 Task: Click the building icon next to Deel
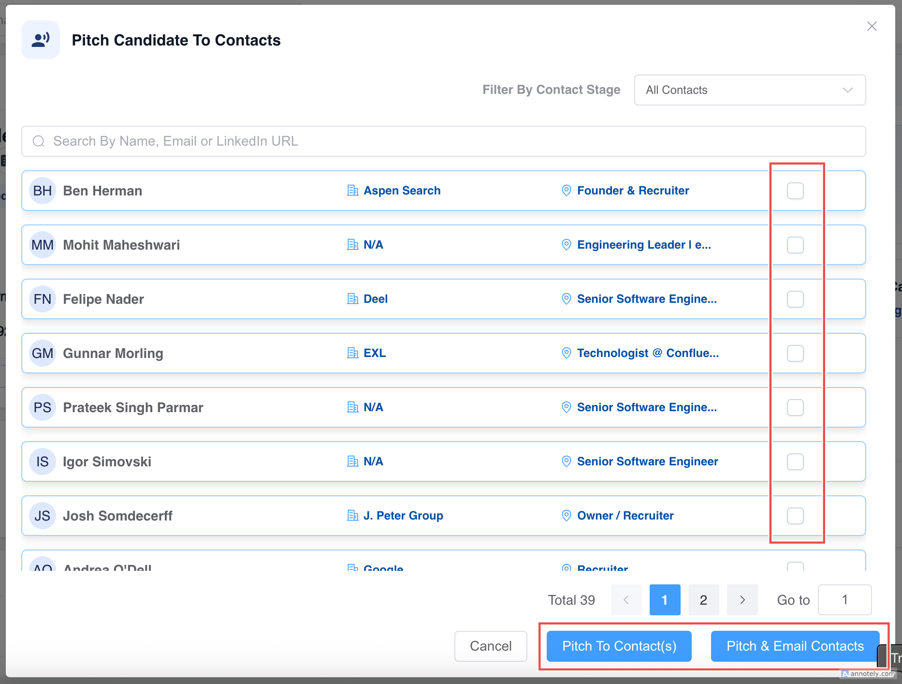(353, 299)
